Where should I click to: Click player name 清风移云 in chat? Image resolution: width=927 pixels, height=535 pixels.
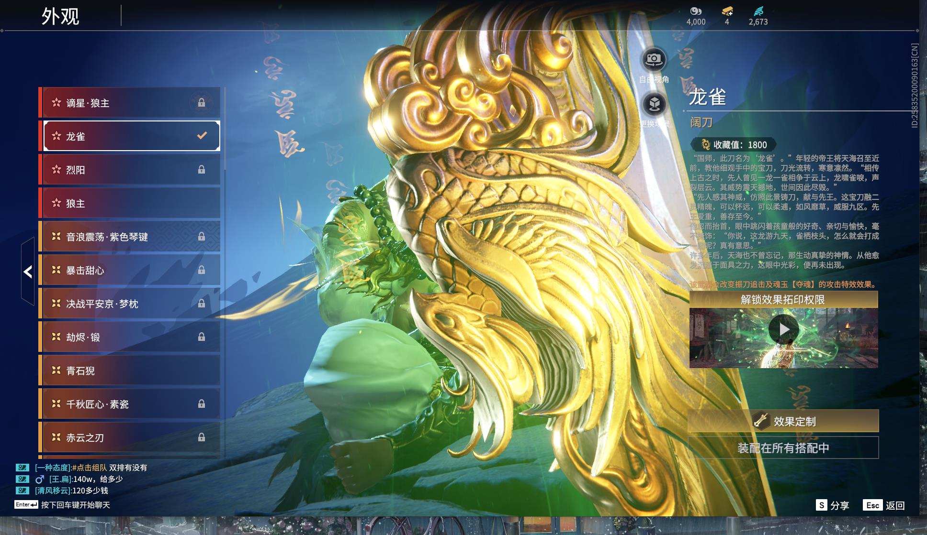(53, 491)
